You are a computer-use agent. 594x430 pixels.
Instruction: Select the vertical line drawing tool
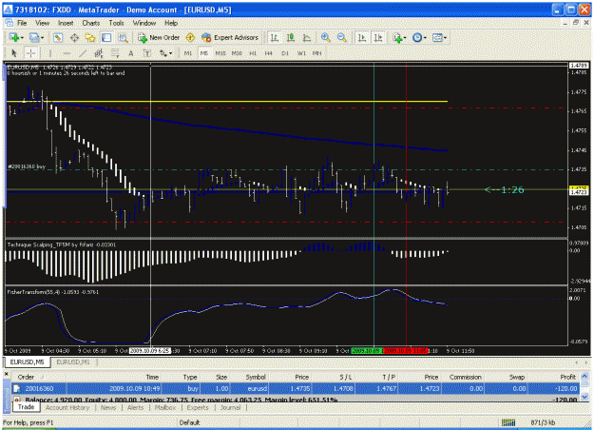click(50, 53)
